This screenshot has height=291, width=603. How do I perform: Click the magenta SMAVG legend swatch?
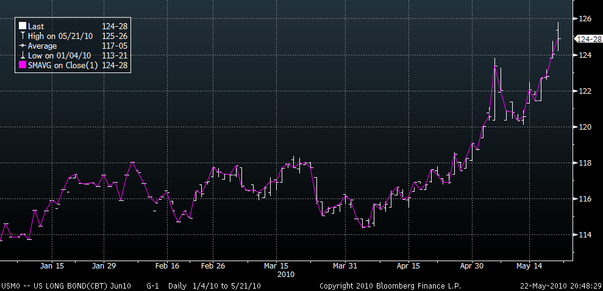coord(23,66)
